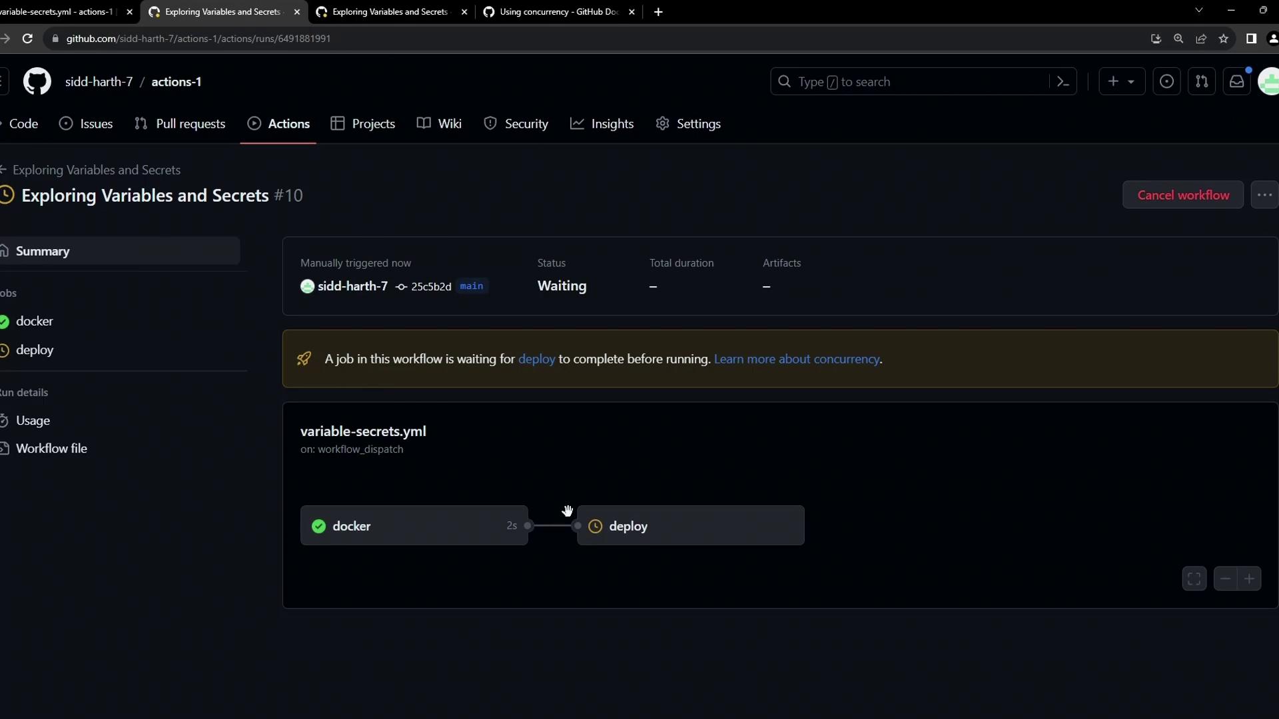The image size is (1279, 719).
Task: Bookmark this page with star icon
Action: click(1224, 39)
